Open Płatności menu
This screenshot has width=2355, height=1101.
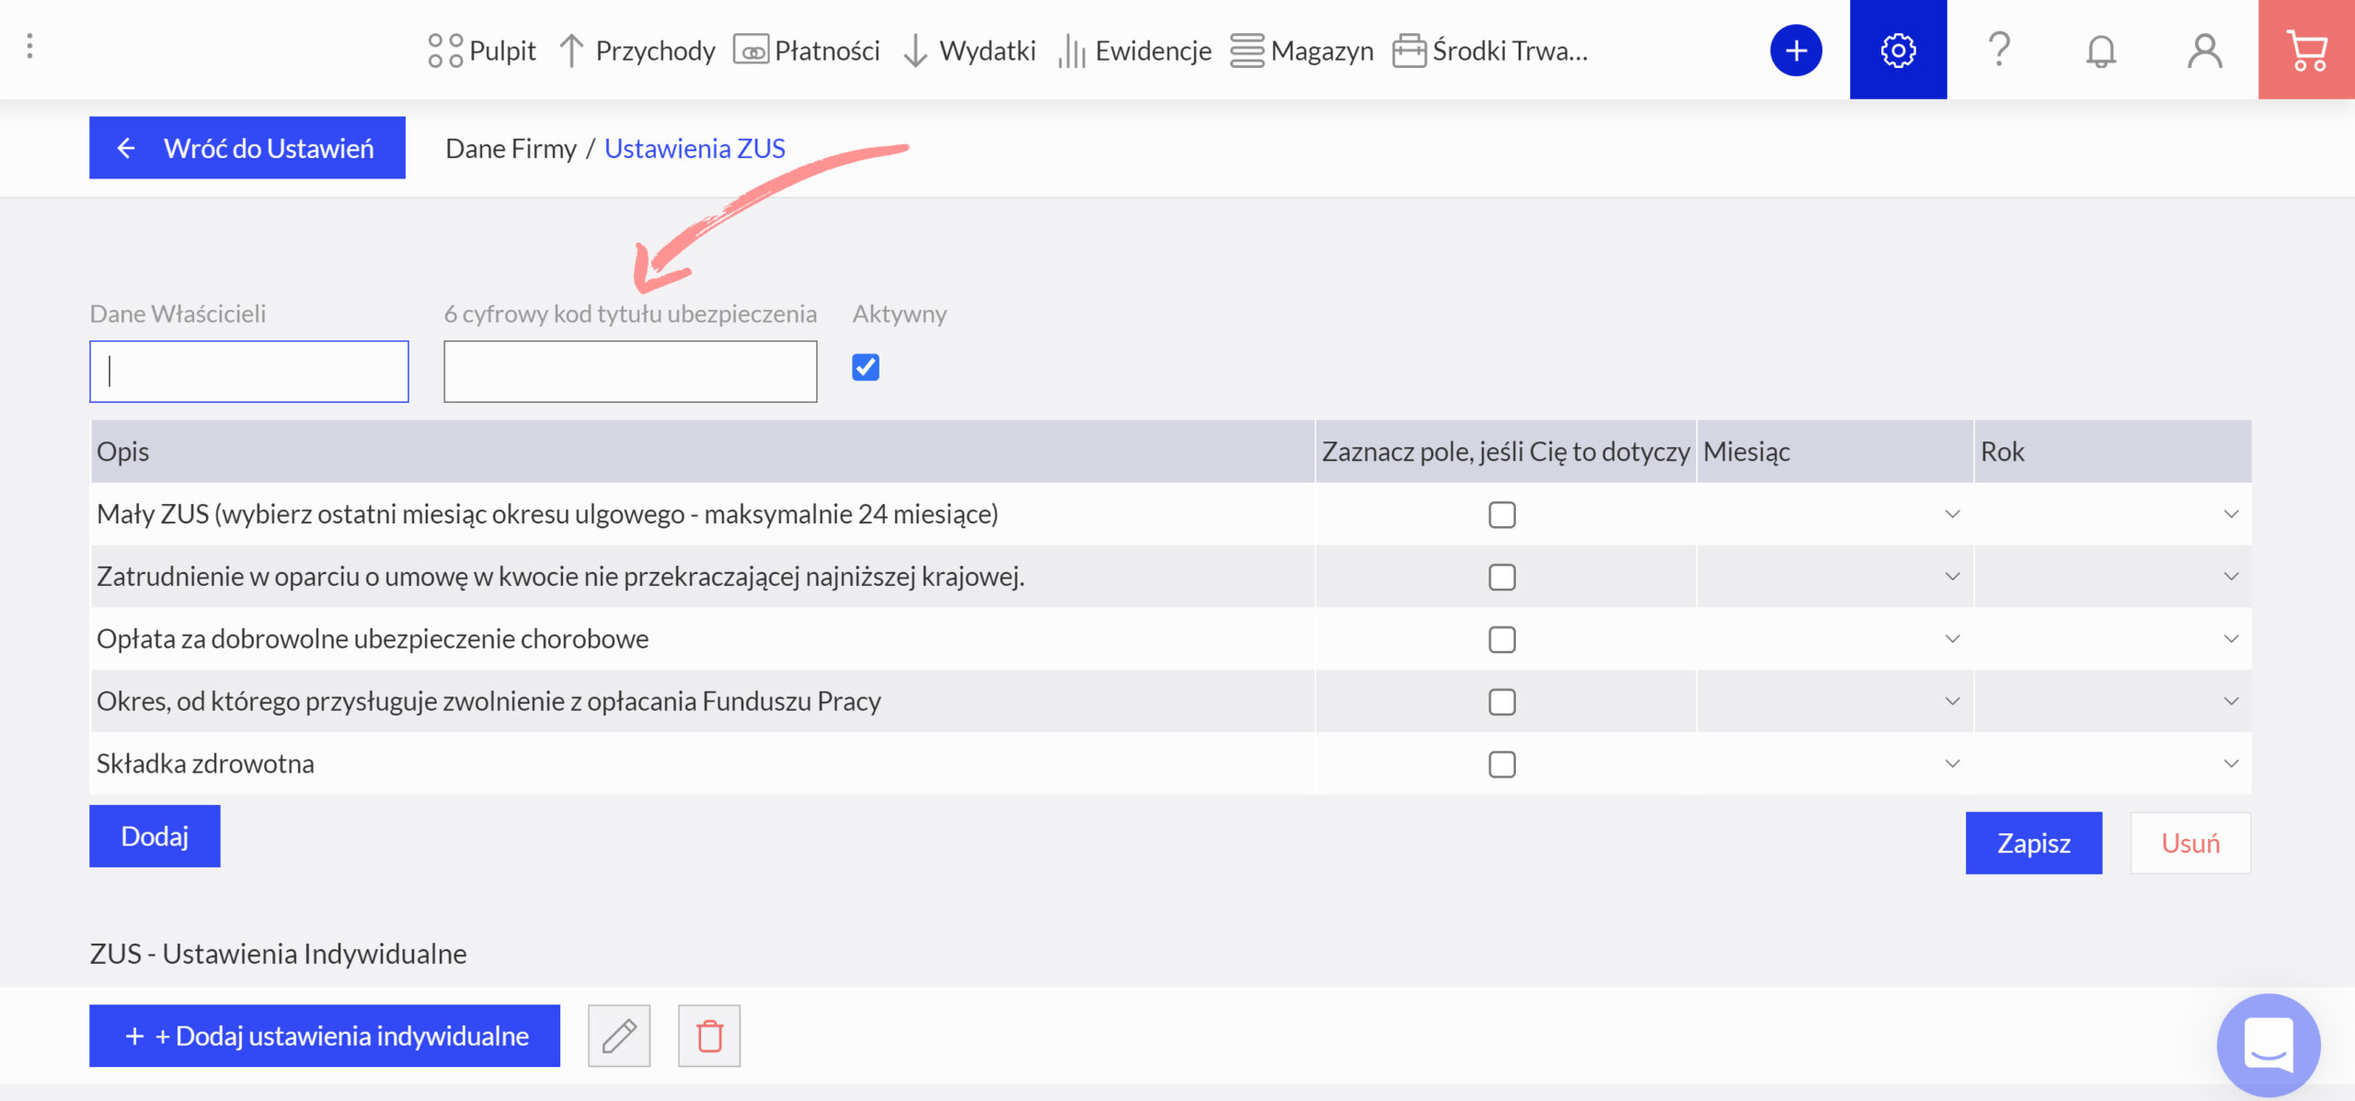[x=807, y=51]
